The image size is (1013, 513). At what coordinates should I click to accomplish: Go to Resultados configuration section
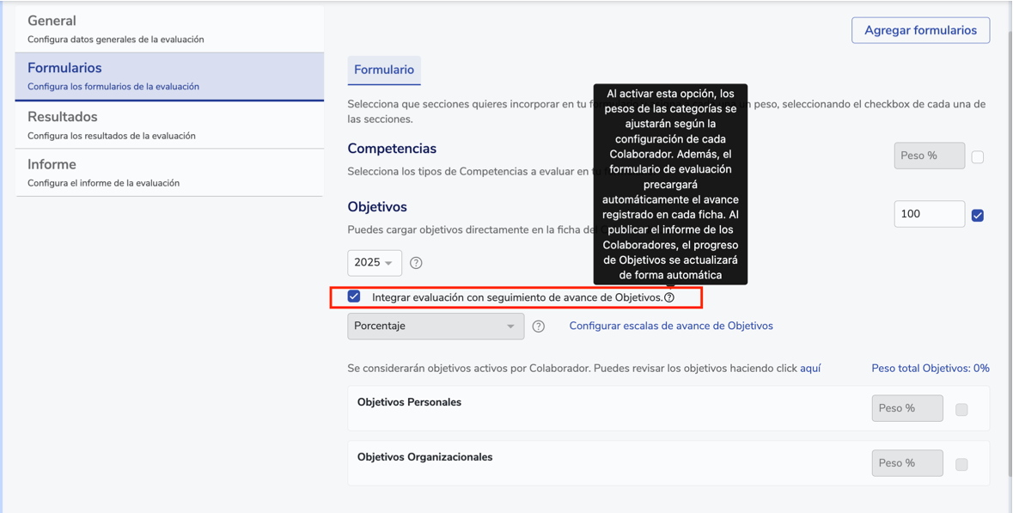coord(169,125)
